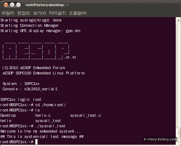Click 'Welcome to the my embedded system' line

point(40,131)
